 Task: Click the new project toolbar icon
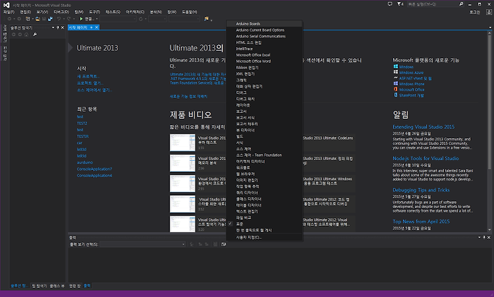click(x=28, y=19)
